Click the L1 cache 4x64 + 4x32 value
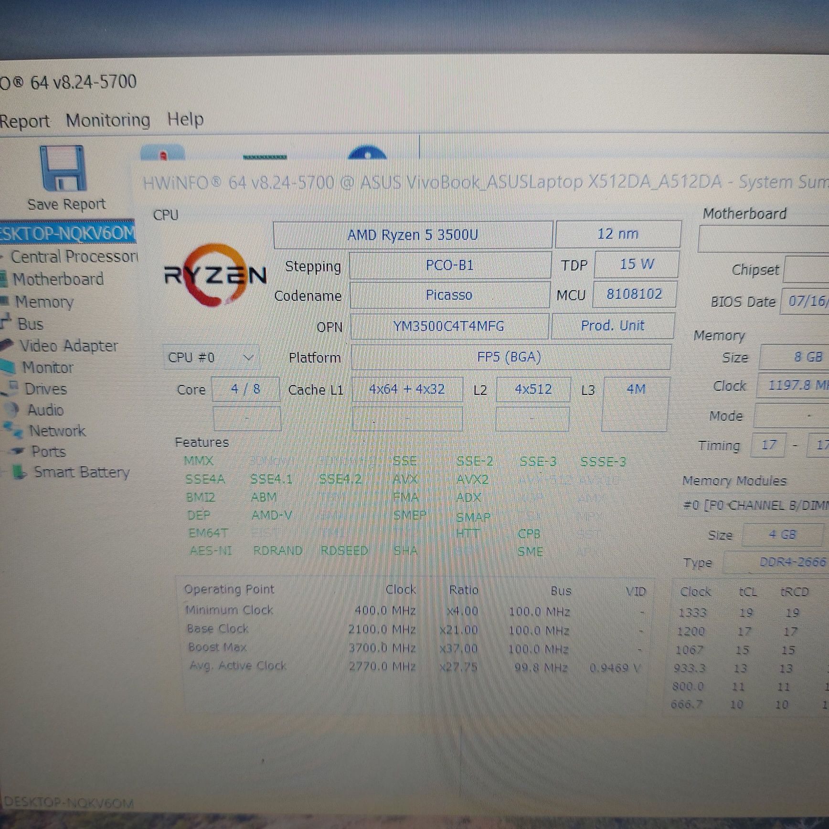This screenshot has height=829, width=829. click(407, 389)
